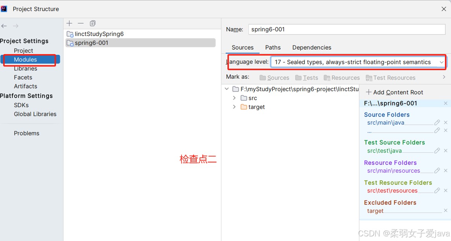Open Global Libraries settings

tap(35, 114)
